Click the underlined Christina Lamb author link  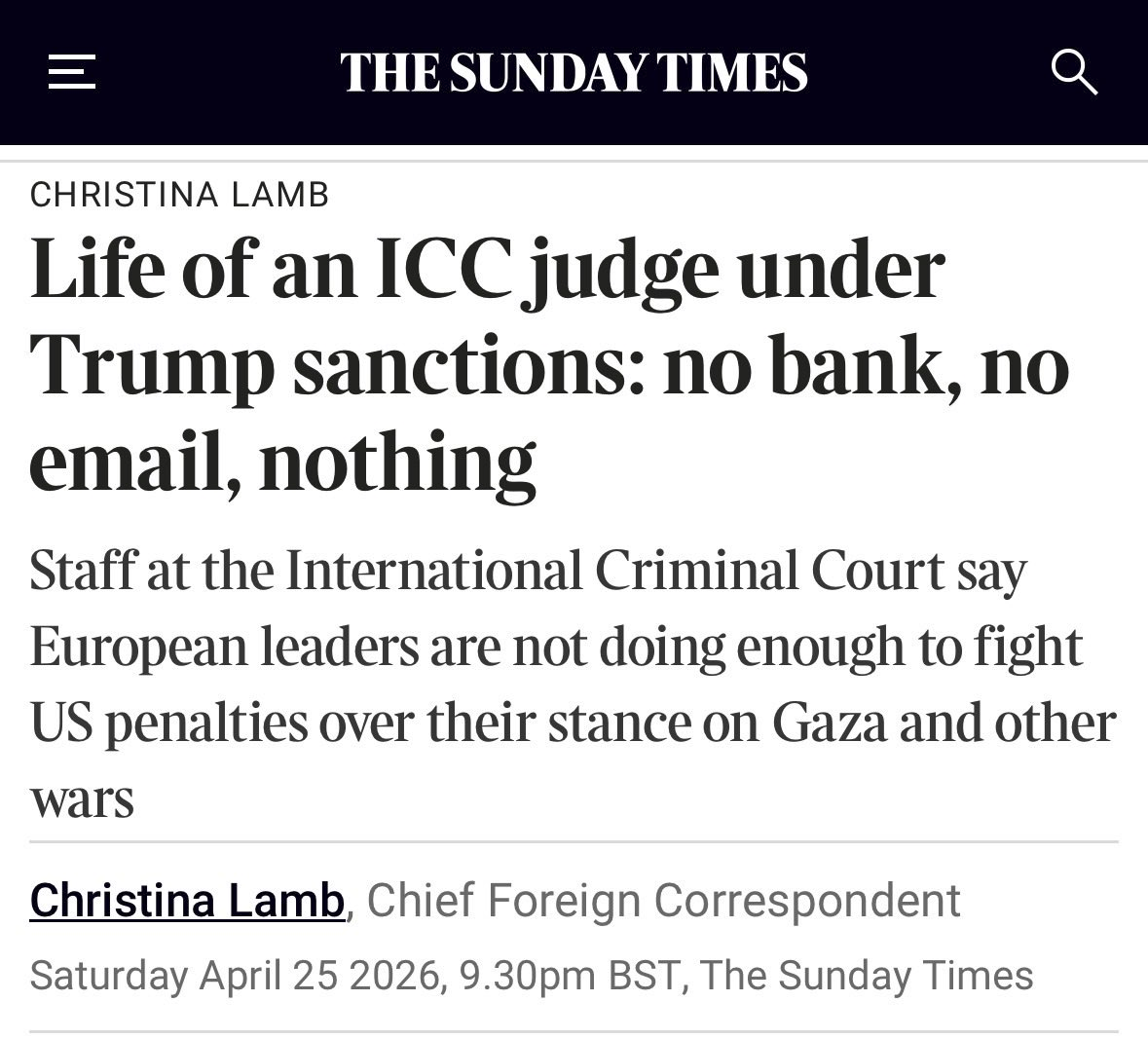pos(187,900)
